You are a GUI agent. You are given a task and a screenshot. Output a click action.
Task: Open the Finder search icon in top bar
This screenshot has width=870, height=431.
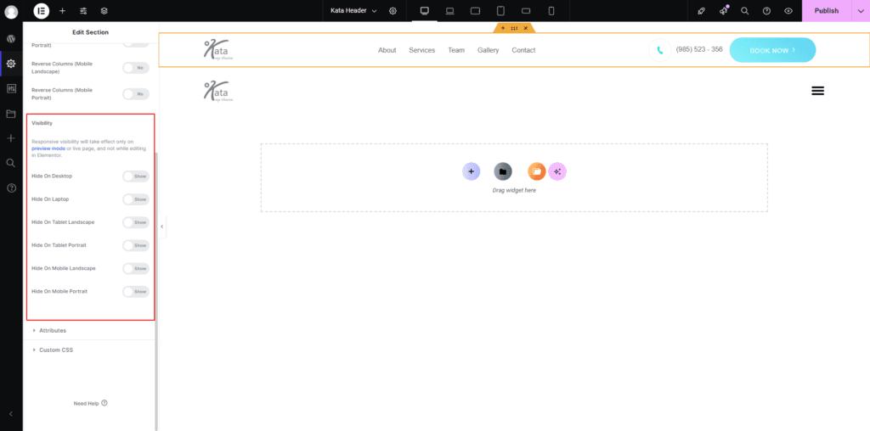pyautogui.click(x=744, y=10)
